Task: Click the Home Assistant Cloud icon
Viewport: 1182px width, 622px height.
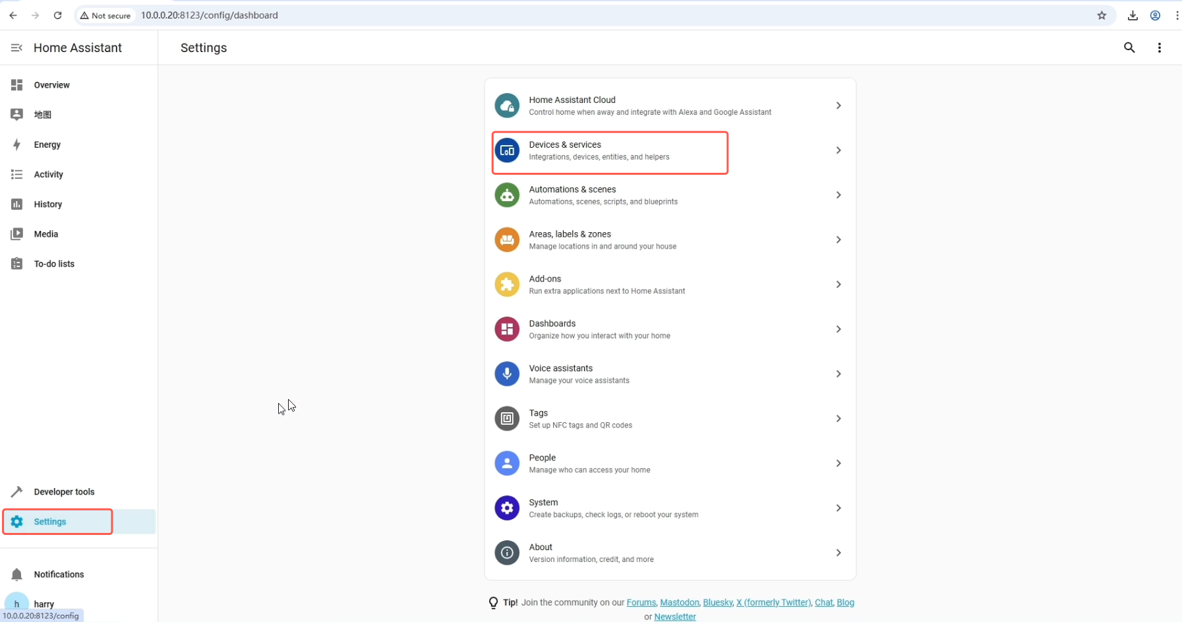Action: (x=506, y=106)
